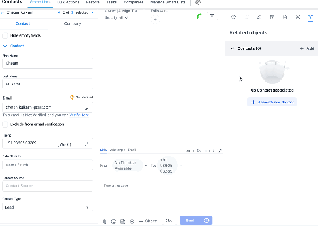Switch to Email message tab
The width and height of the screenshot is (318, 226).
[132, 150]
